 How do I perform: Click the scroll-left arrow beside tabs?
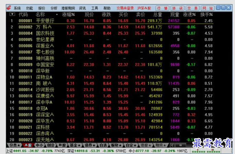point(172,145)
